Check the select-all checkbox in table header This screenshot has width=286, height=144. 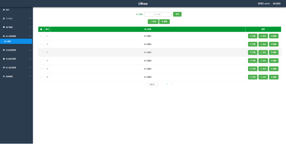41,29
